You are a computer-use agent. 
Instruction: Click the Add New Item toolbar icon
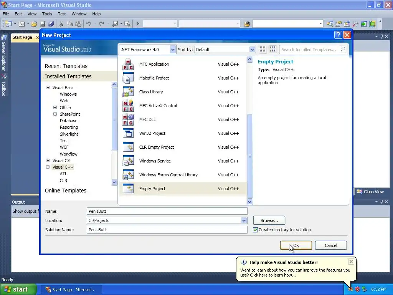click(x=21, y=24)
